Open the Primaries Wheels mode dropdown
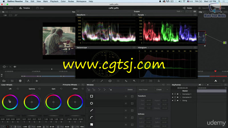Image resolution: width=228 pixels, height=128 pixels. (x=71, y=85)
